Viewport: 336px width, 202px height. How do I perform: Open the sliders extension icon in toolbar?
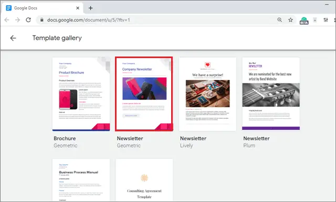pos(325,20)
